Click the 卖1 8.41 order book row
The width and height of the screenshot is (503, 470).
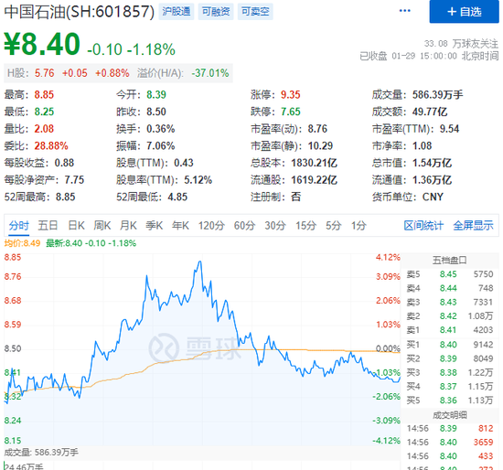point(450,330)
